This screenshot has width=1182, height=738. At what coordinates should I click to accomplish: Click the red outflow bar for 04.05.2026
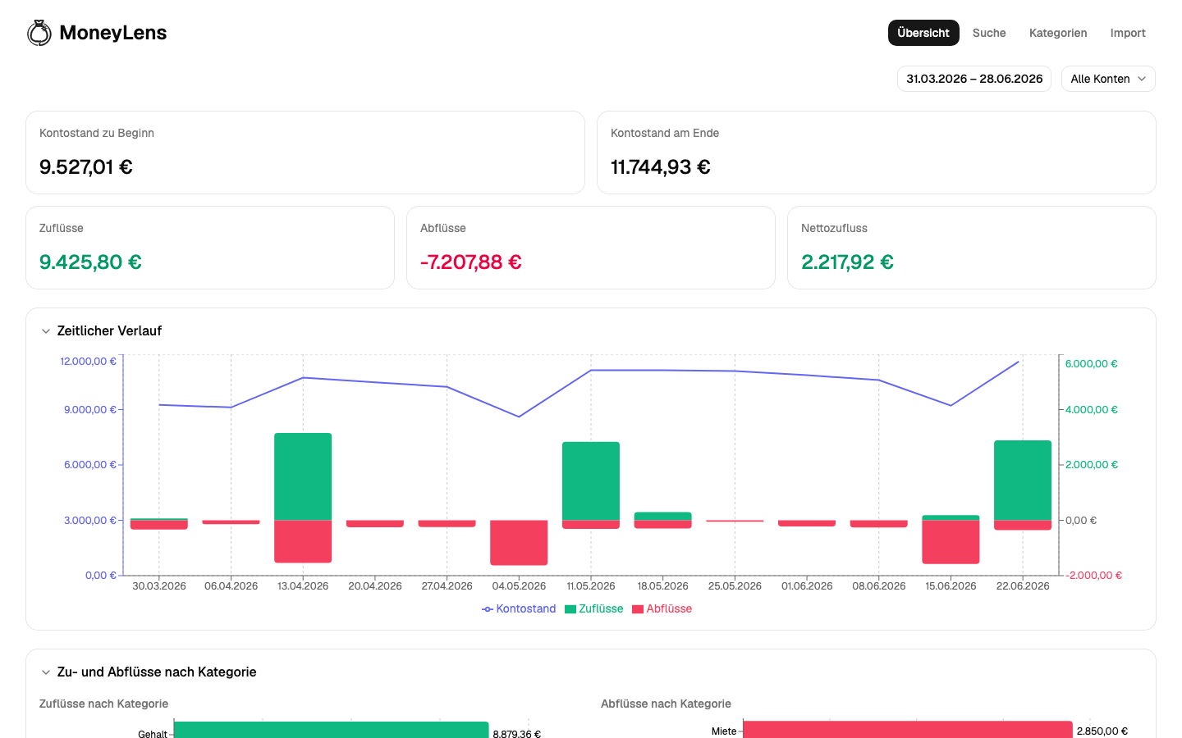pyautogui.click(x=519, y=543)
